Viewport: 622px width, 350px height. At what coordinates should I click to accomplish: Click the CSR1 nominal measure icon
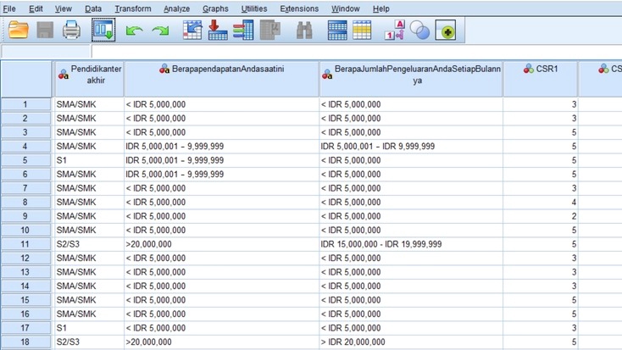pos(529,69)
